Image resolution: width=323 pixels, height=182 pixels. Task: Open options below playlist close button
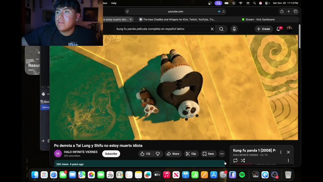point(288,161)
